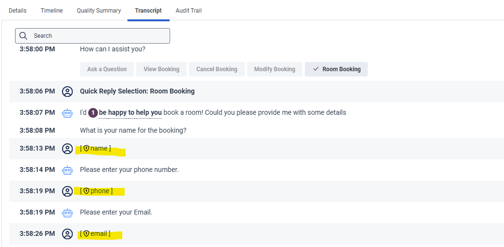Image resolution: width=504 pixels, height=247 pixels.
Task: Click the purple number 1 topic badge
Action: pos(93,113)
